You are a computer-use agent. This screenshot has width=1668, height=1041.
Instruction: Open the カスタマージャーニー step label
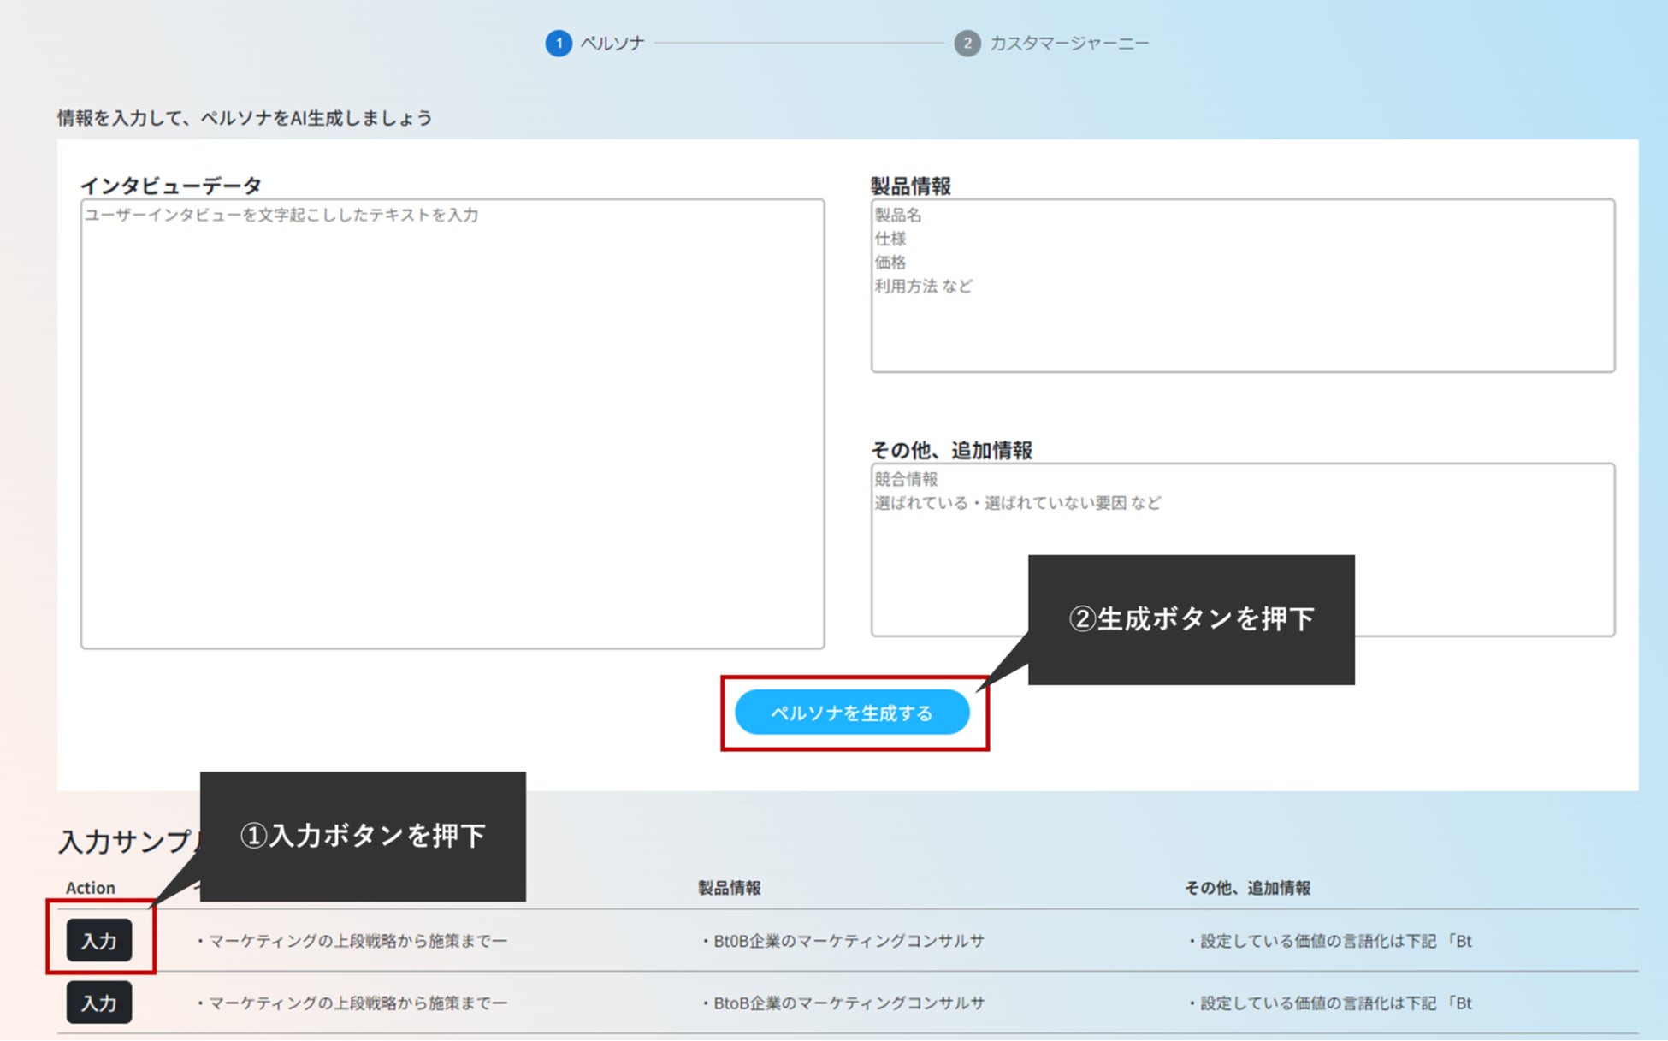(x=1068, y=43)
